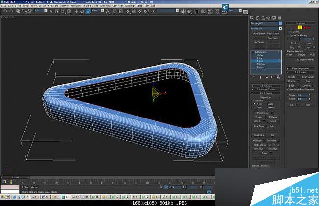Viewport: 319px width, 206px height.
Task: Open the Edit menu
Action: click(x=11, y=6)
